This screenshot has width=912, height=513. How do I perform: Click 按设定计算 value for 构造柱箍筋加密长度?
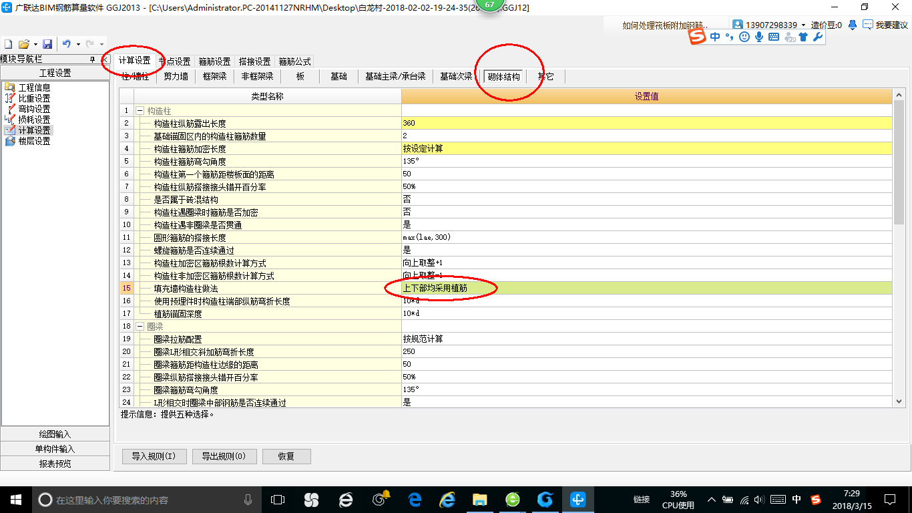646,149
